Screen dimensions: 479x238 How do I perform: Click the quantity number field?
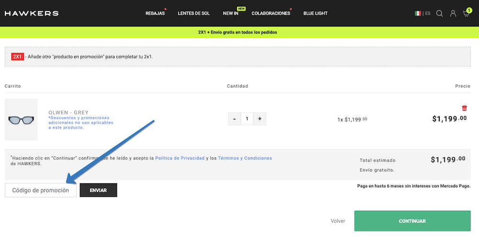[247, 119]
